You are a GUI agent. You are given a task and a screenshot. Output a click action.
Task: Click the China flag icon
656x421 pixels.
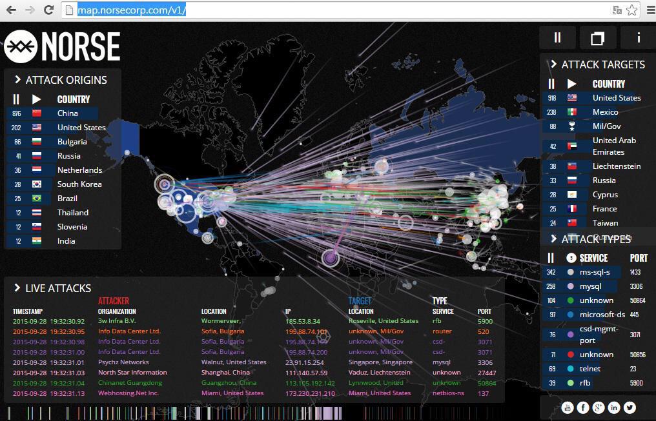coord(37,113)
